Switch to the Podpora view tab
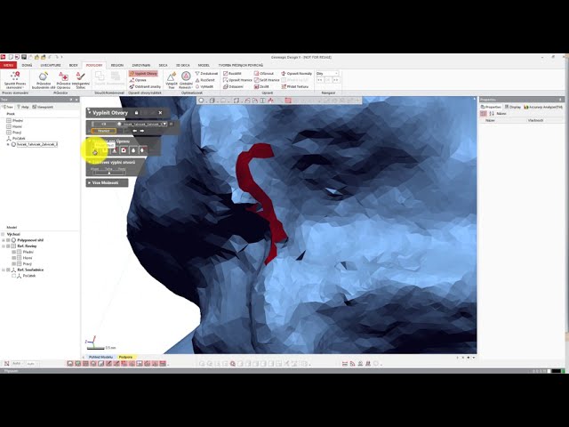This screenshot has height=427, width=569. [x=125, y=357]
